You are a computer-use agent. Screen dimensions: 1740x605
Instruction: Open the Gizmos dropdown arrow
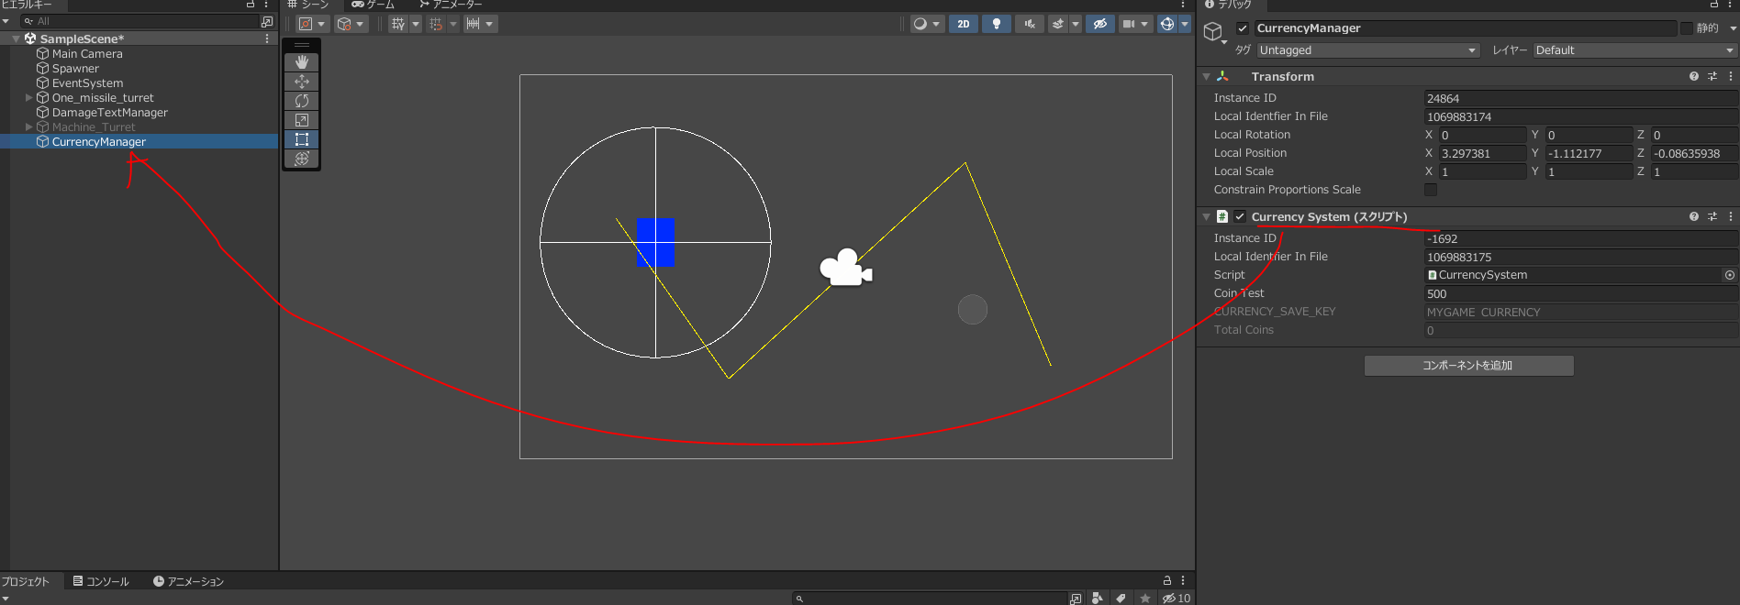1185,24
